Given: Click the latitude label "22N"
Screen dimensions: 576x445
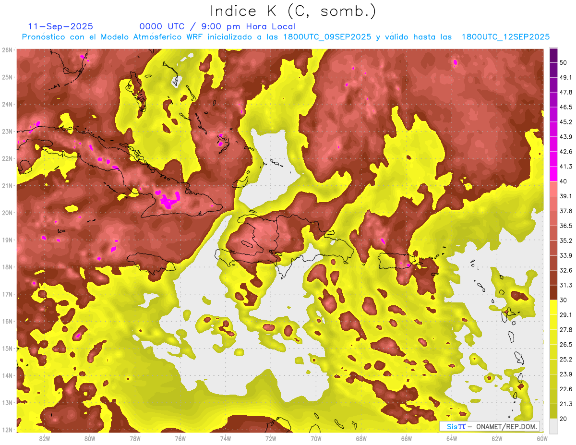Looking at the screenshot, I should (x=7, y=158).
